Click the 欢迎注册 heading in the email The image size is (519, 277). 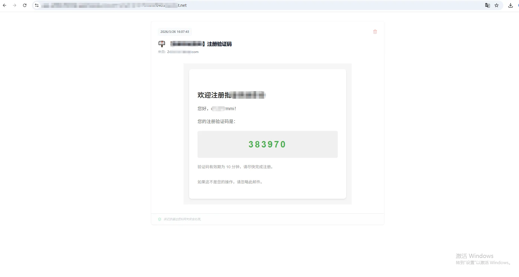[231, 95]
